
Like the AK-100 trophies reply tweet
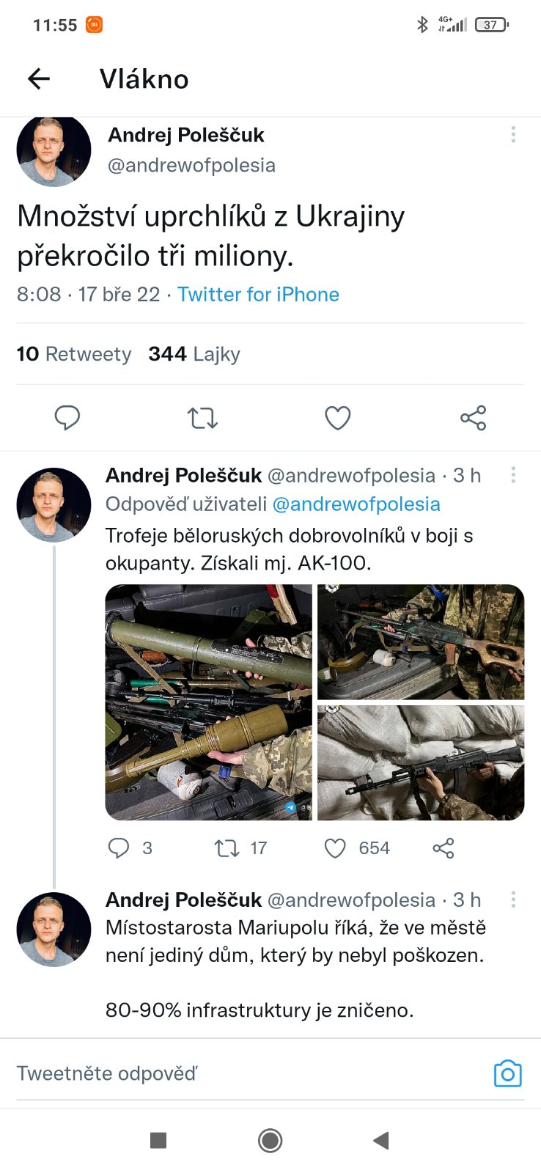click(335, 848)
